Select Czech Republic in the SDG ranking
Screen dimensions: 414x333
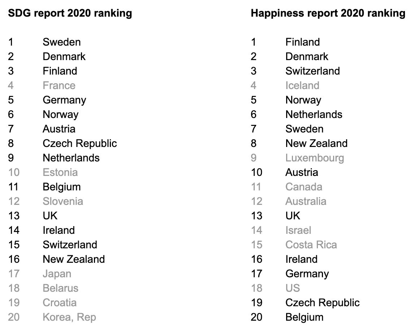click(79, 143)
